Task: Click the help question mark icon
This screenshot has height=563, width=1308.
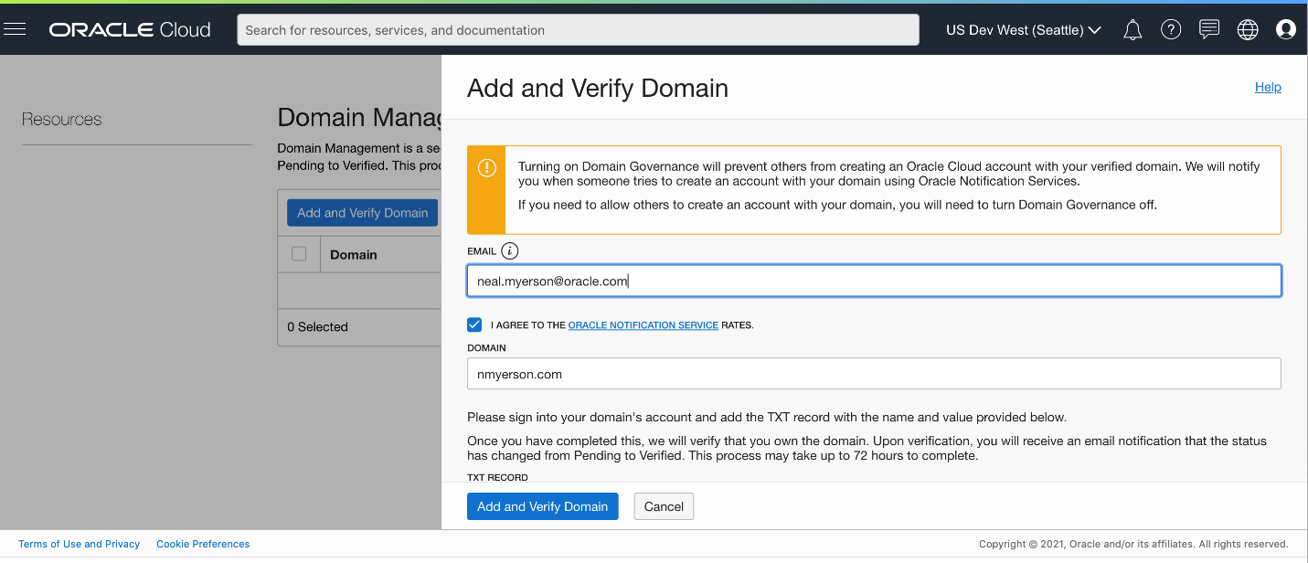Action: 1171,30
